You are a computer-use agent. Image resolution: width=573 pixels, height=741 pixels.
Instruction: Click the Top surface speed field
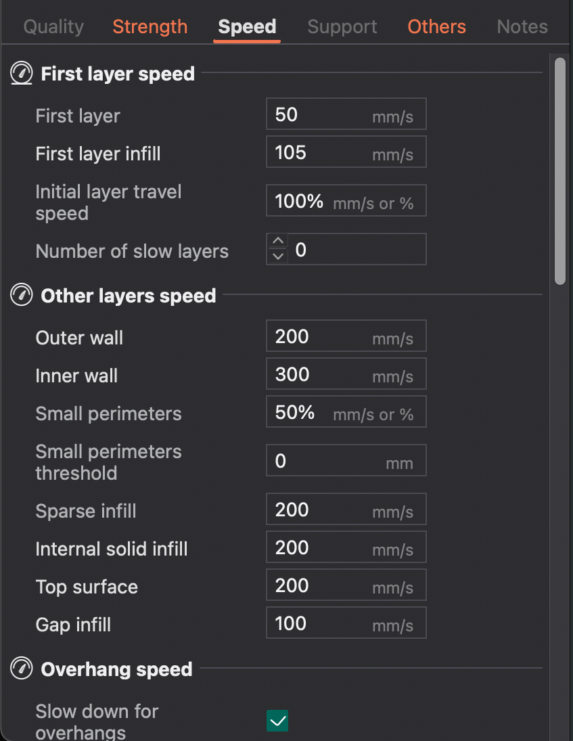[346, 585]
